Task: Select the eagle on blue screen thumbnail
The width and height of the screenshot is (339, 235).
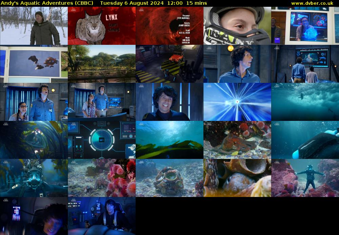Action: (34, 64)
